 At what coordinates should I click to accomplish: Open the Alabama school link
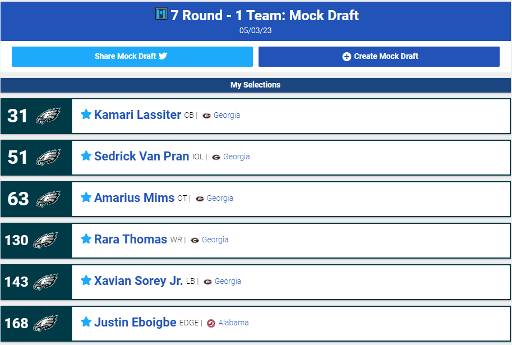[x=233, y=323]
